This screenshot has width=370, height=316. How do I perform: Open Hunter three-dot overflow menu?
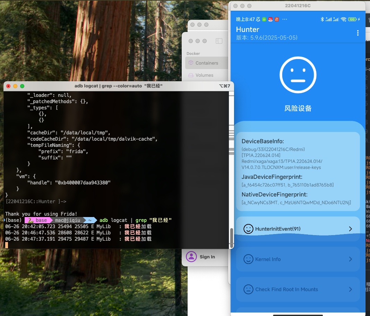click(x=358, y=33)
